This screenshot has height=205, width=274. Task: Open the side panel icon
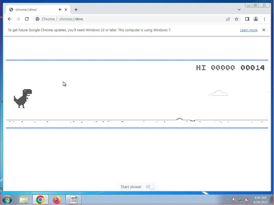coord(247,19)
